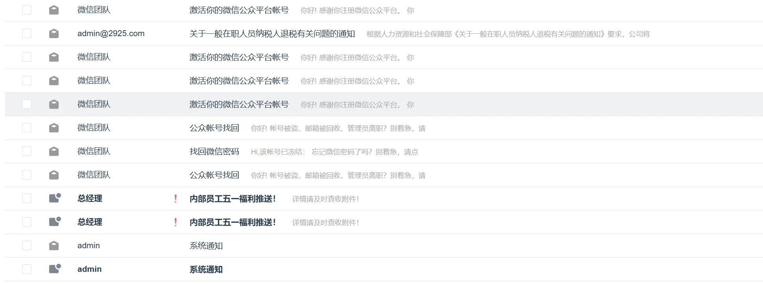Click the sender 微信团队 in the topmost row
This screenshot has width=763, height=284.
(x=94, y=10)
